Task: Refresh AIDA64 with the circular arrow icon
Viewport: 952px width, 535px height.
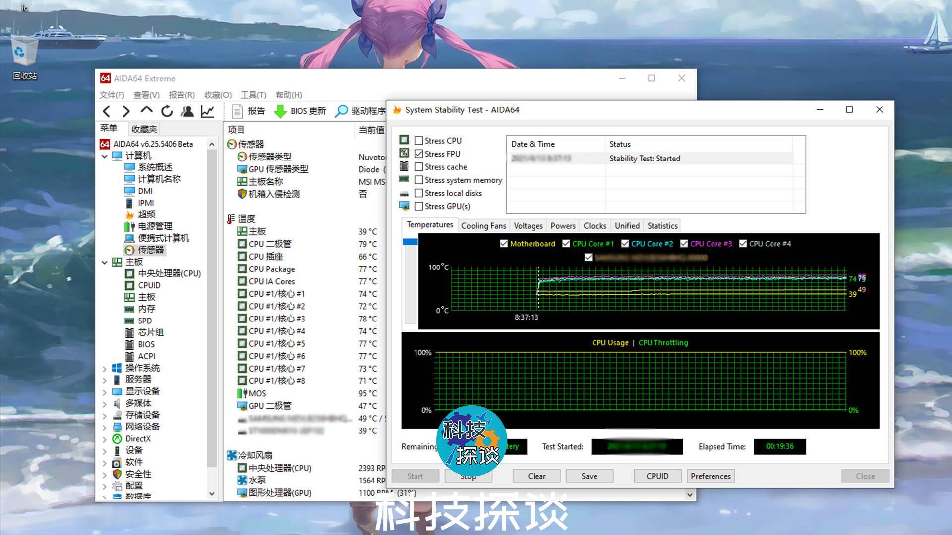Action: (x=167, y=111)
